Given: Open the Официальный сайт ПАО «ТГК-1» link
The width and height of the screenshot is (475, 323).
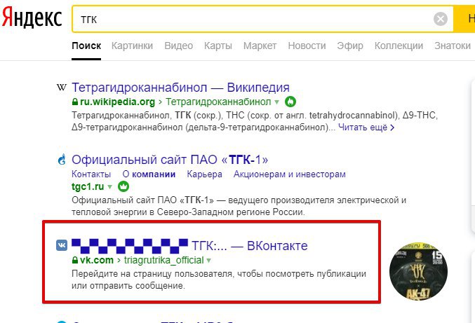Looking at the screenshot, I should click(x=170, y=159).
